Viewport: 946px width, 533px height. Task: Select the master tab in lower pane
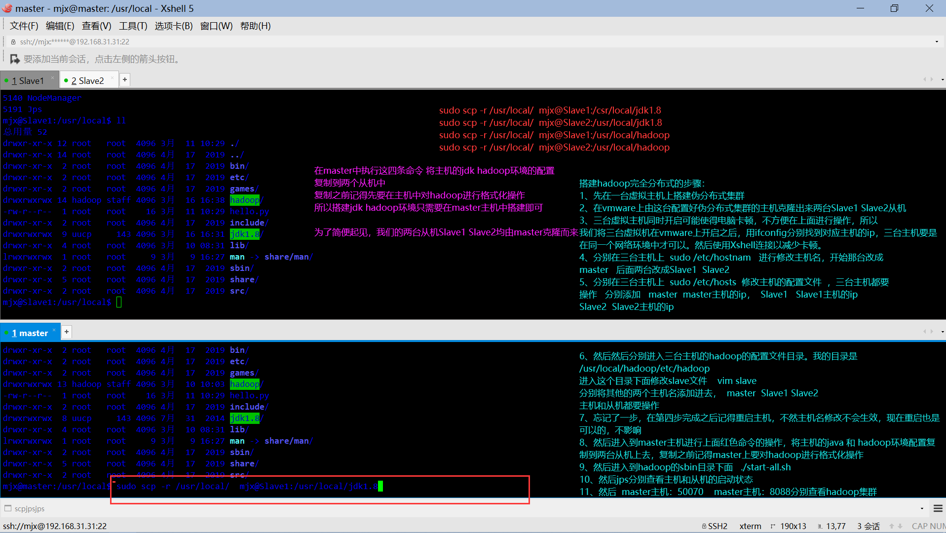pos(31,332)
